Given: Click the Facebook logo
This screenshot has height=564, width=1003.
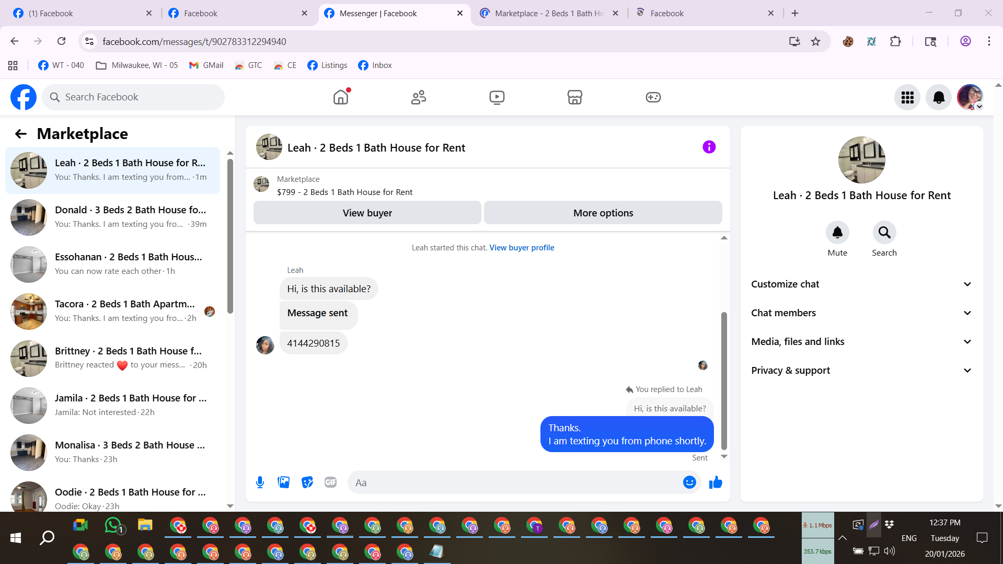Looking at the screenshot, I should click(x=24, y=97).
